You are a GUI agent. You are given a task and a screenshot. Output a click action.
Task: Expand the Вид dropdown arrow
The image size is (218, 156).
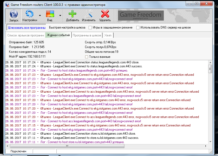tap(60, 16)
